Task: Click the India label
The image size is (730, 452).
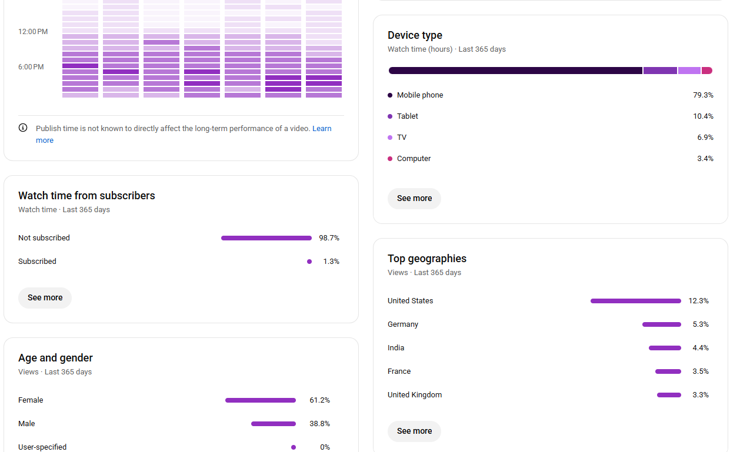Action: point(396,348)
